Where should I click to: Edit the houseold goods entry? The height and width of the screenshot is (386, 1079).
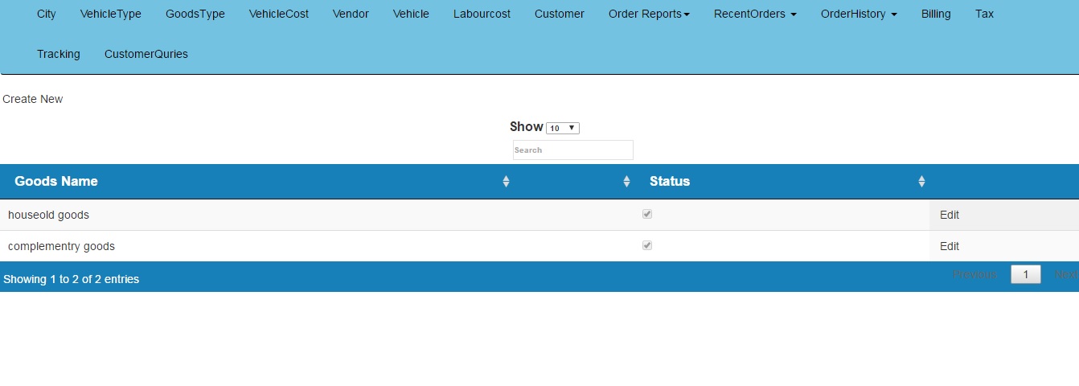(x=950, y=215)
